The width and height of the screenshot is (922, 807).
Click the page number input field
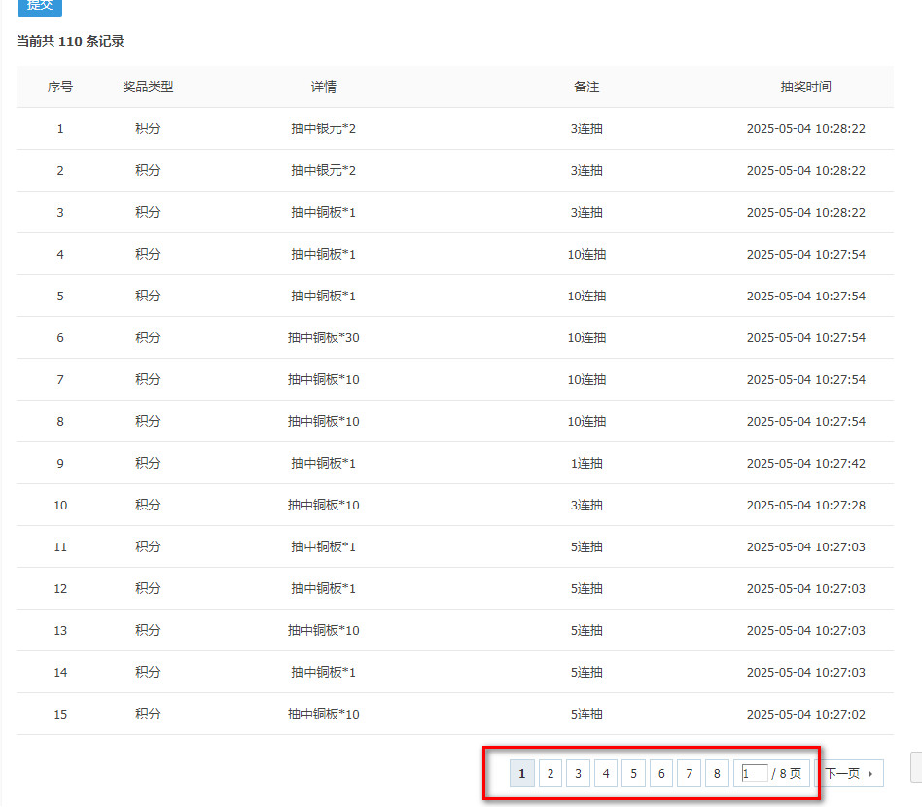(x=755, y=773)
